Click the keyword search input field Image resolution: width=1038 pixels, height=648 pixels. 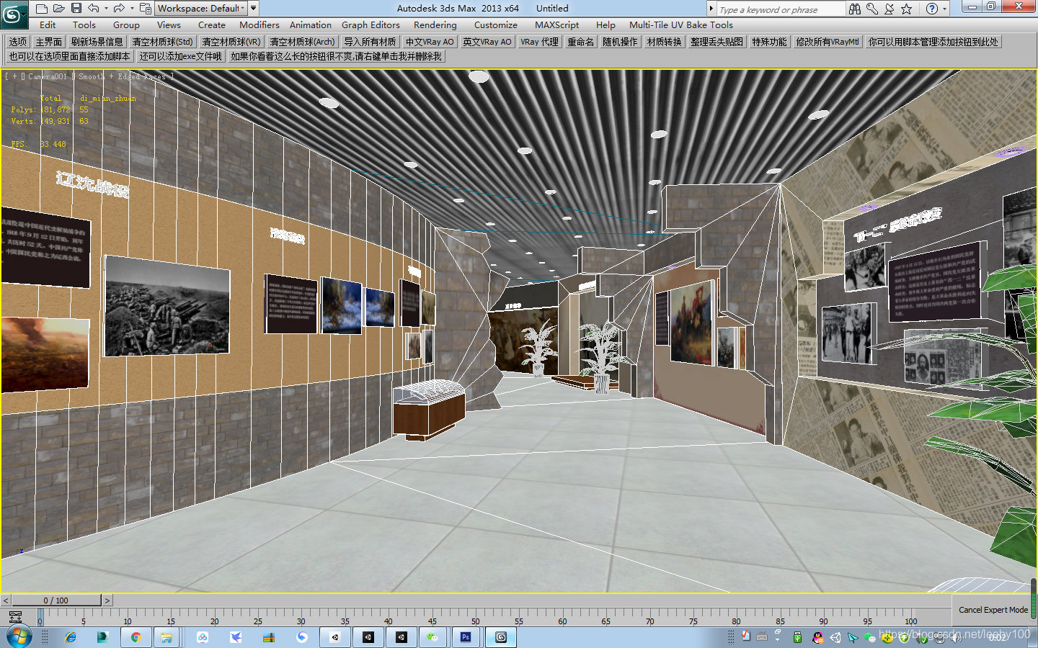coord(780,9)
